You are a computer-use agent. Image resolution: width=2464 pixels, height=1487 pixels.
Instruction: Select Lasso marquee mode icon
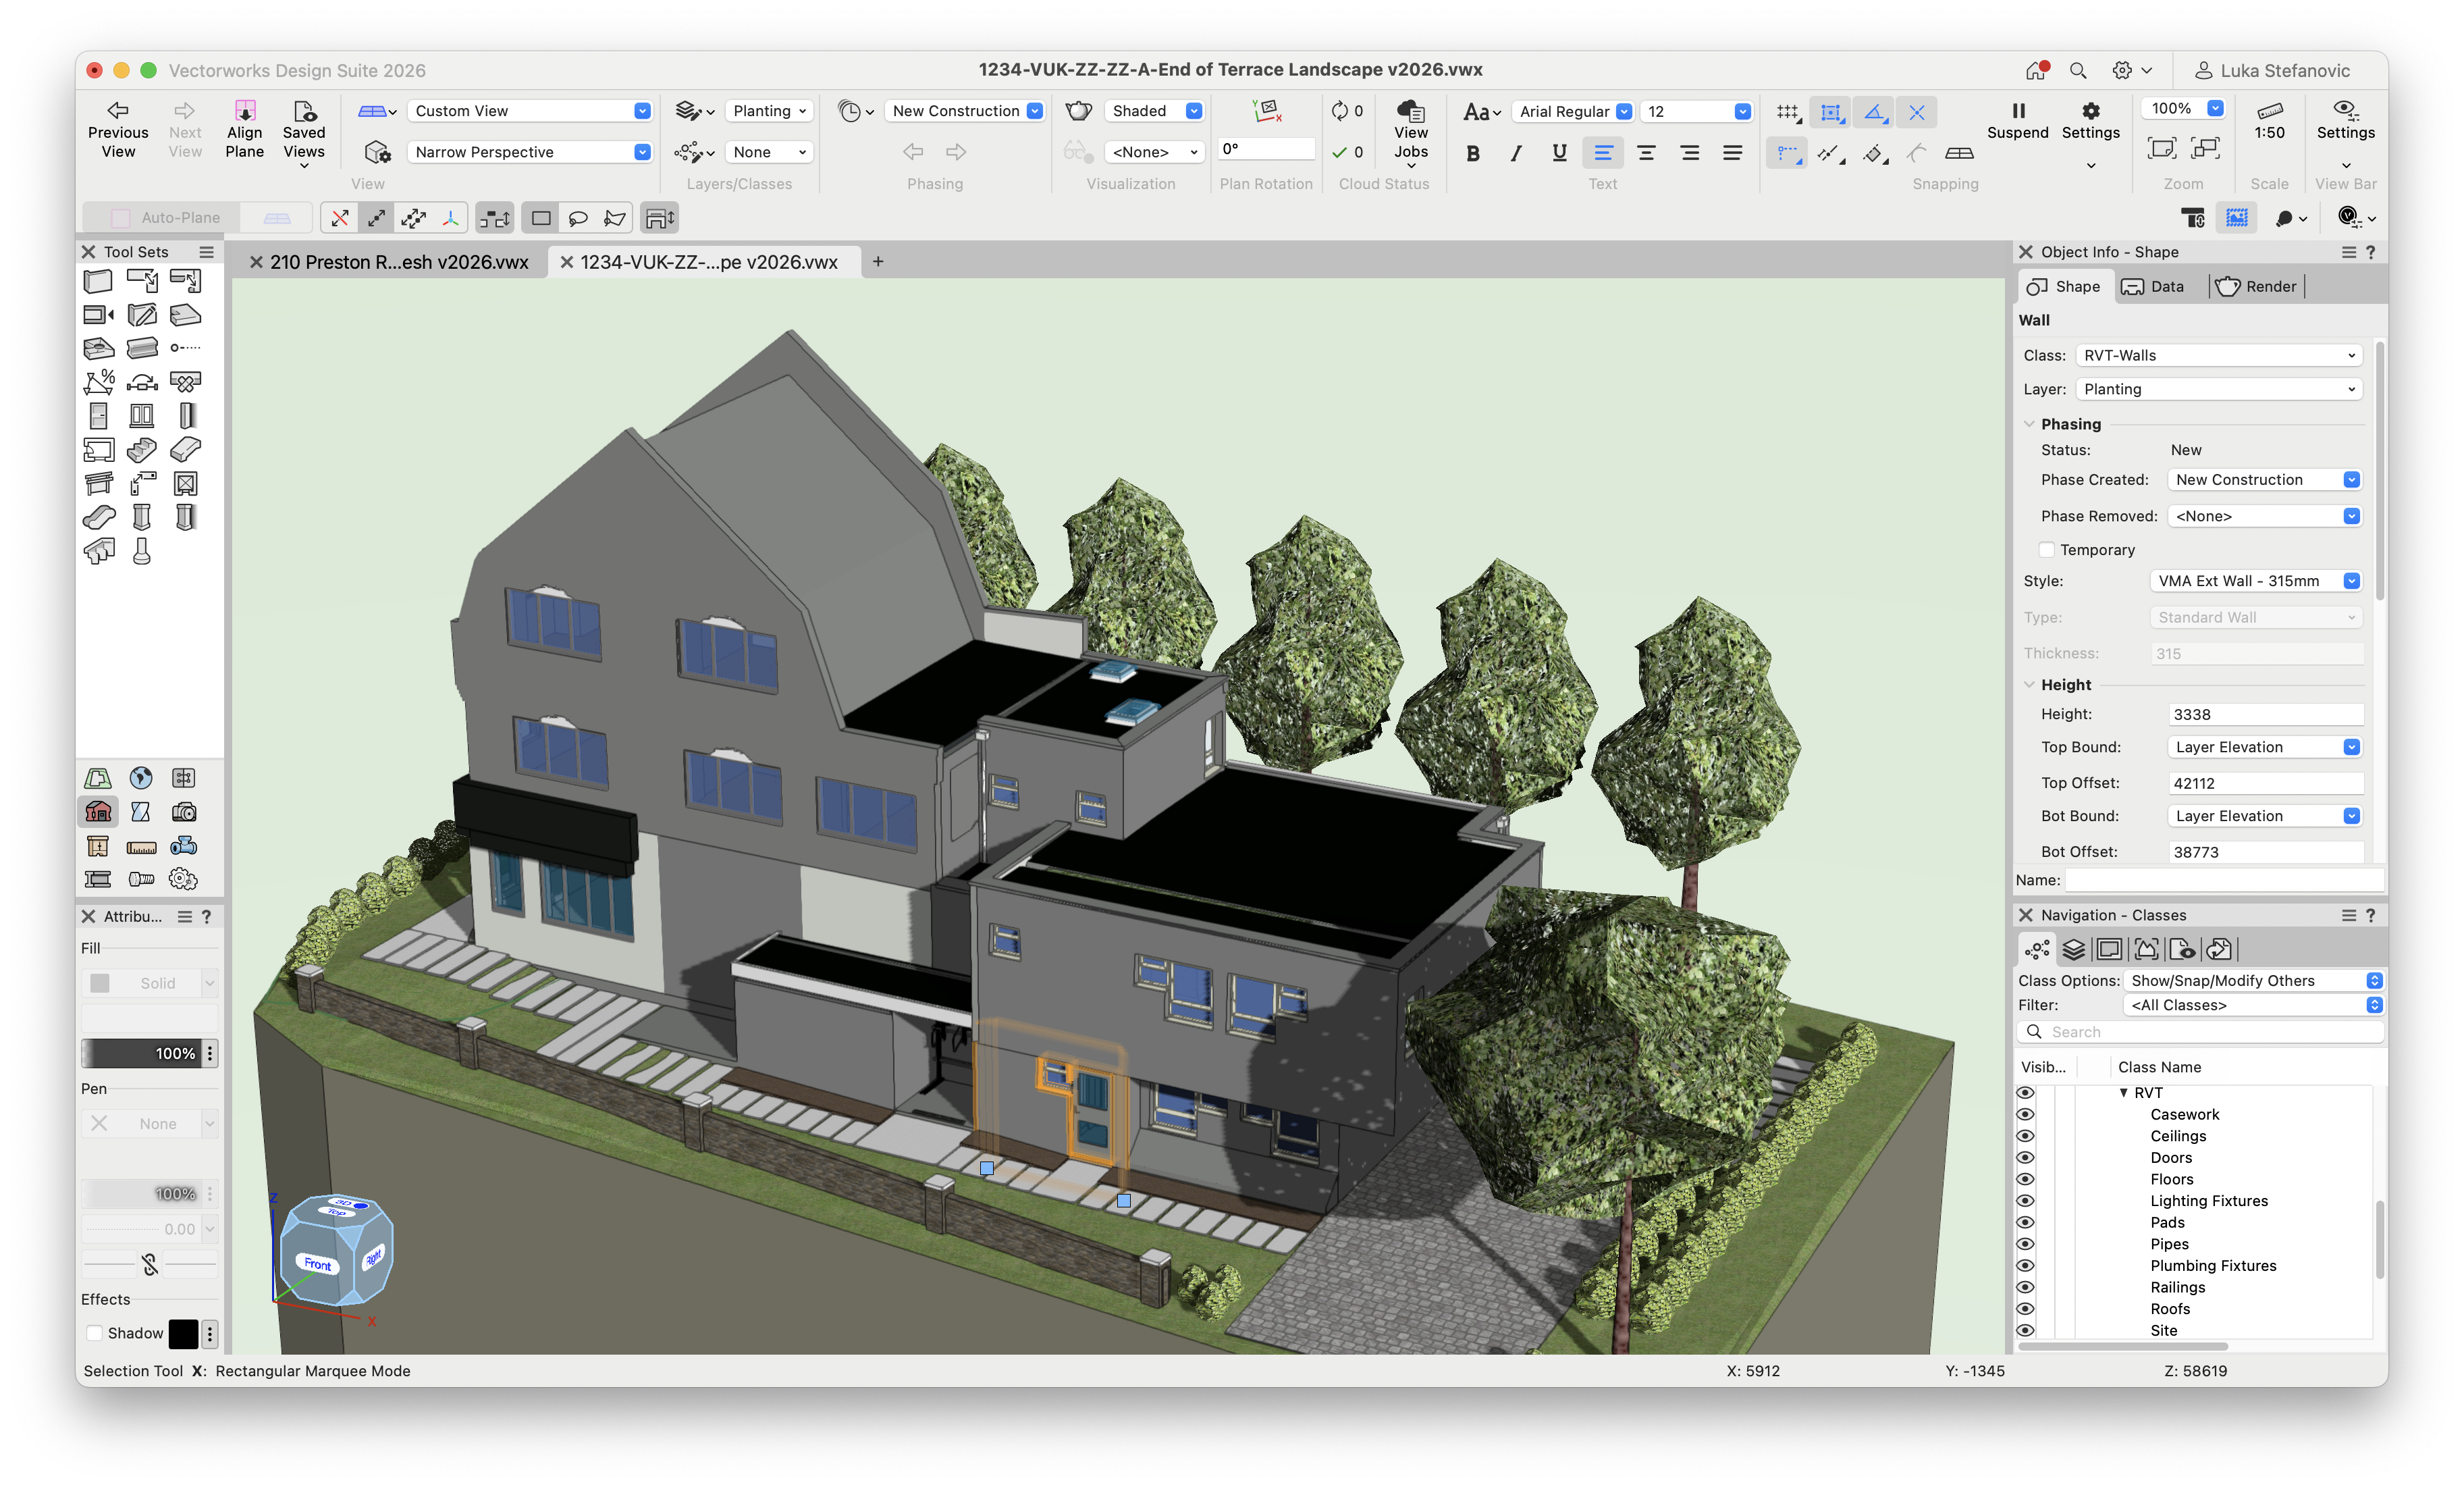(578, 218)
